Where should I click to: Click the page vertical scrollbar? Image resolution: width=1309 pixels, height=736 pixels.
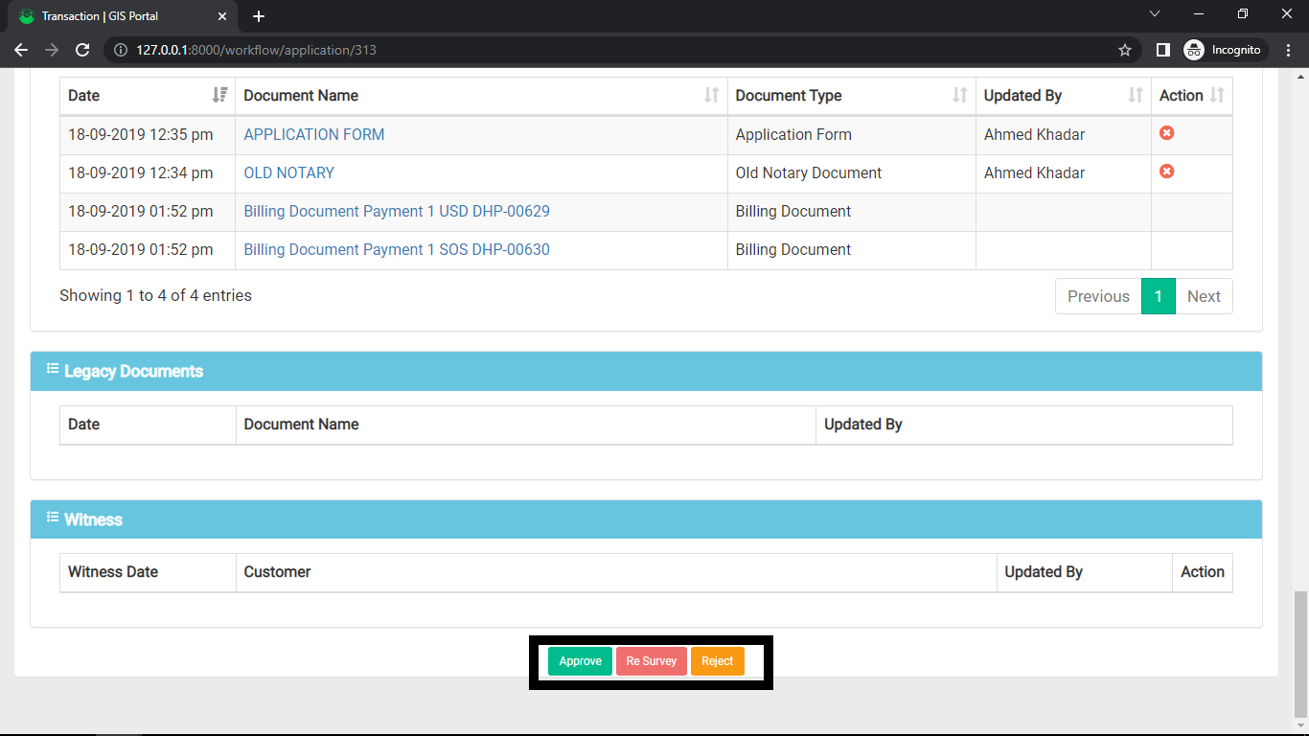click(1300, 654)
